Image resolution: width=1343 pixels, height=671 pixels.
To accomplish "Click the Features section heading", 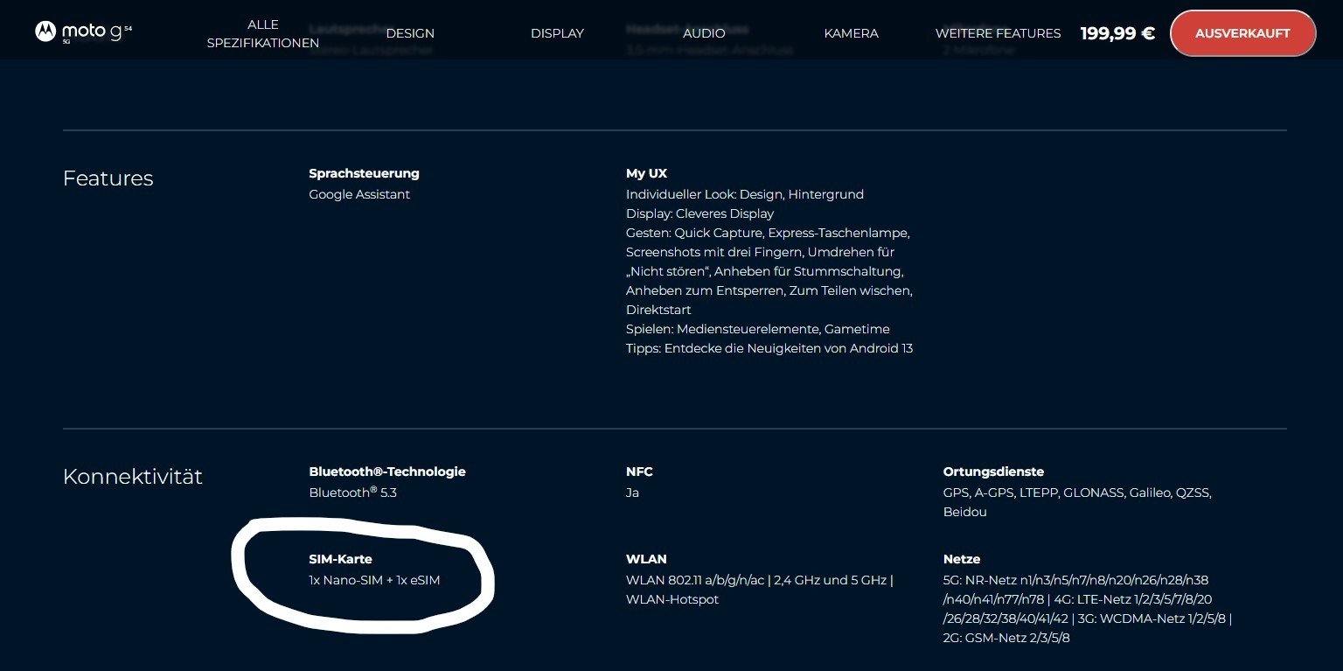I will click(x=108, y=178).
